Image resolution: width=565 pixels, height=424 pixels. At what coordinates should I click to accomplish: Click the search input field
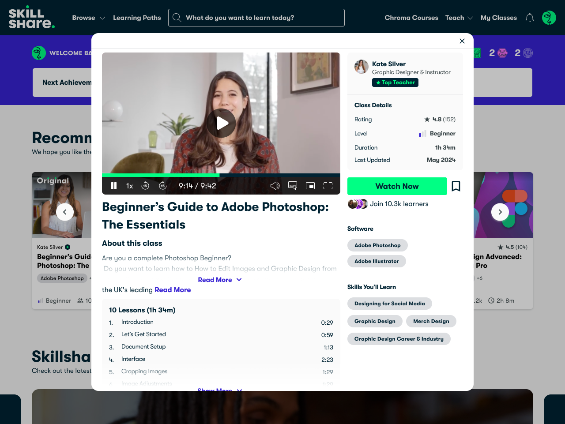pyautogui.click(x=256, y=18)
